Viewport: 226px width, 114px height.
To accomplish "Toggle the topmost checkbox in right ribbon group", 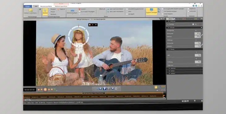I will pos(188,9).
